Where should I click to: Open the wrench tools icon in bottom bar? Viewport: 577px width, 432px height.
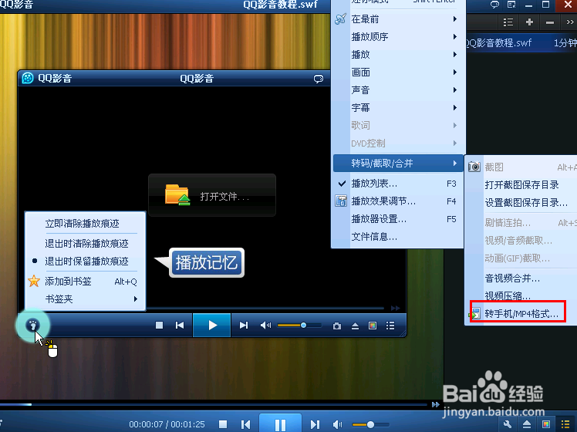pyautogui.click(x=508, y=424)
